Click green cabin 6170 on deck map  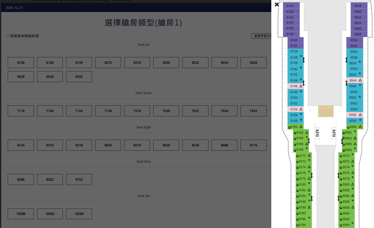(x=303, y=156)
